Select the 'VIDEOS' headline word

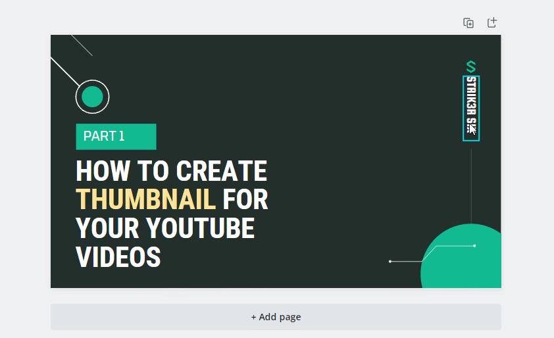coord(118,256)
